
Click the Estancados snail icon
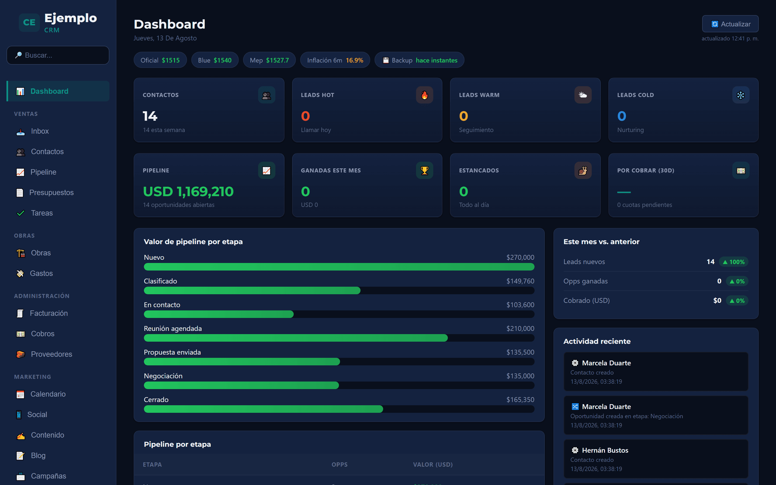583,170
